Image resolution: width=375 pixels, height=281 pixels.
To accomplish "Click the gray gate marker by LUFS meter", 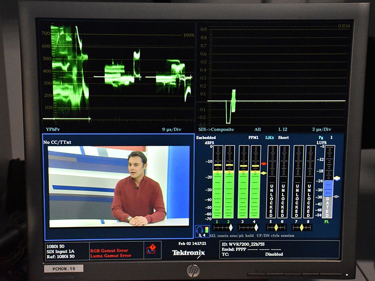I will (x=336, y=196).
